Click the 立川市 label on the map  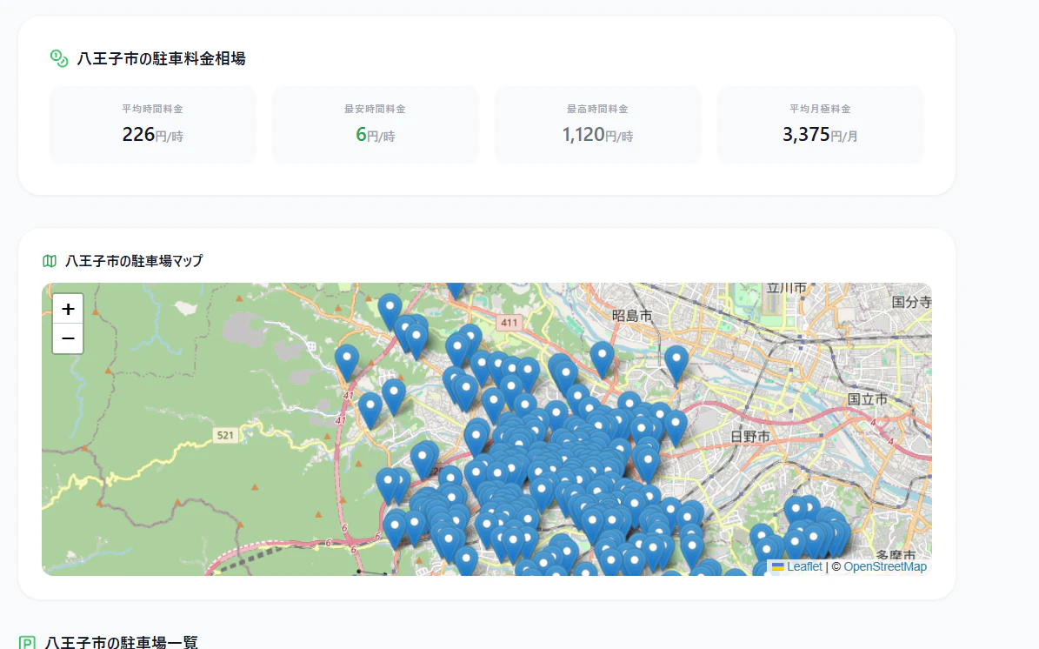(787, 288)
